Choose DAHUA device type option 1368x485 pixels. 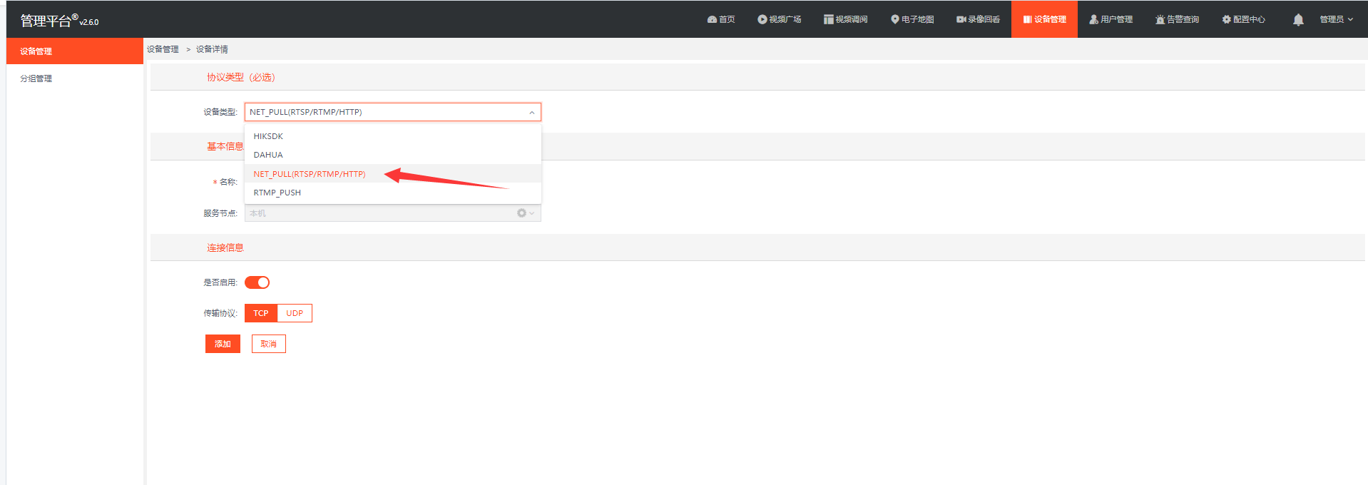click(393, 155)
